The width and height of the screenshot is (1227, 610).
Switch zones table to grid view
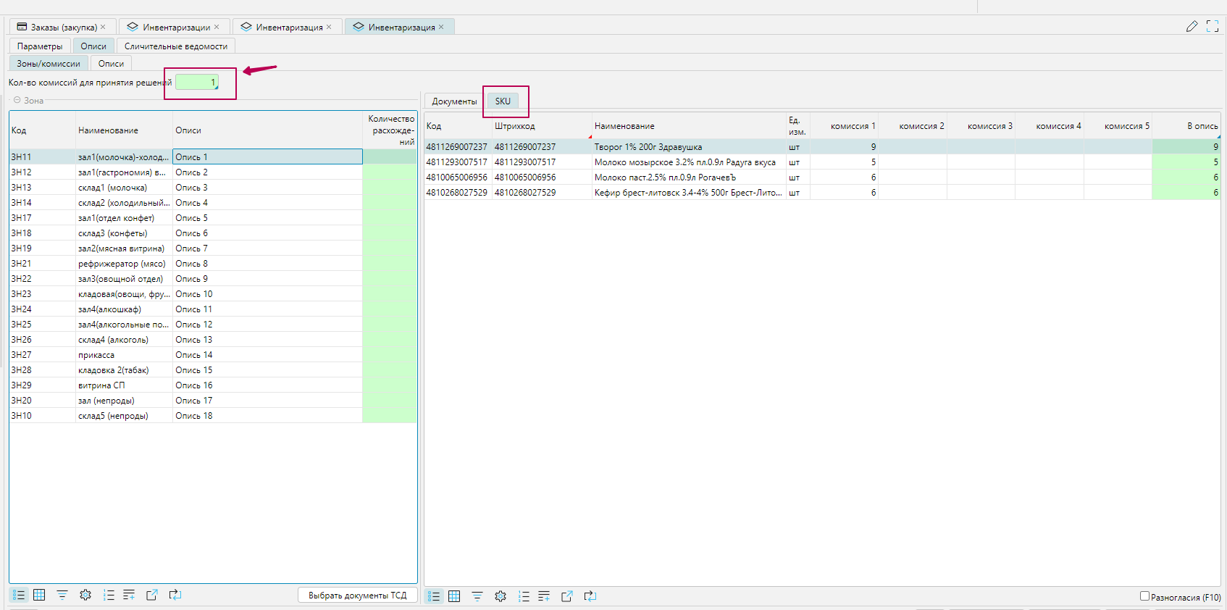(x=39, y=595)
